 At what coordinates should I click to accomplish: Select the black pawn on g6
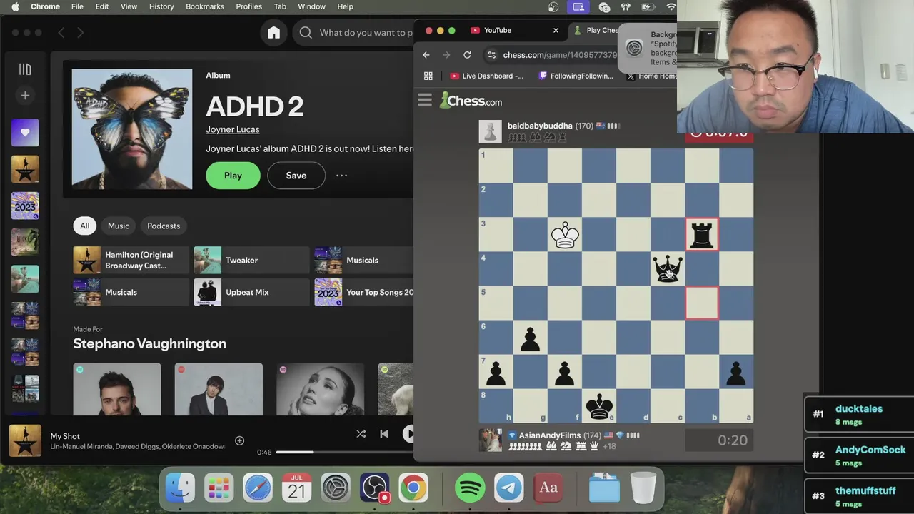pyautogui.click(x=531, y=338)
